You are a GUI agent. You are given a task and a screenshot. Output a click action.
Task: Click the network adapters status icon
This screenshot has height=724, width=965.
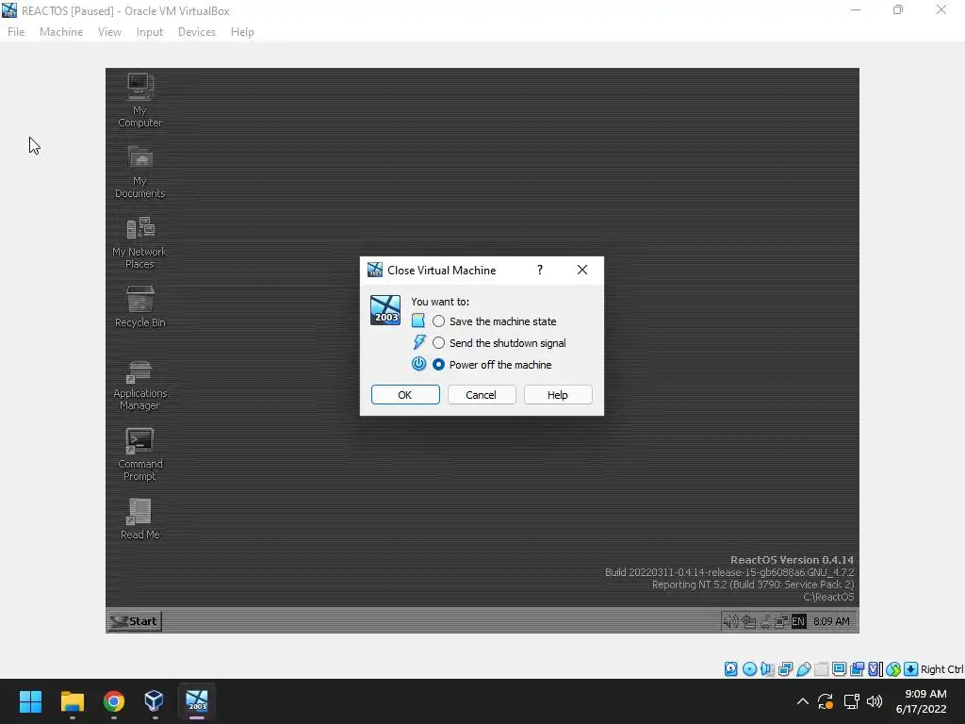[x=785, y=669]
